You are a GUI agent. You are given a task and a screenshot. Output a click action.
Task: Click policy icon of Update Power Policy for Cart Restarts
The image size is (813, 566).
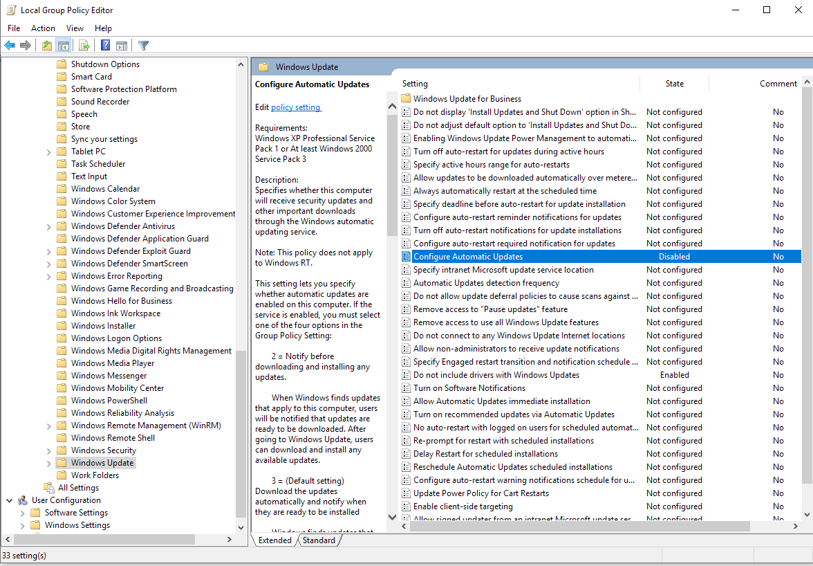tap(406, 493)
